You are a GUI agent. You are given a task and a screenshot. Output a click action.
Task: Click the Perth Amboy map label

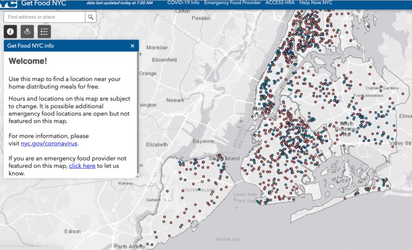(x=130, y=246)
